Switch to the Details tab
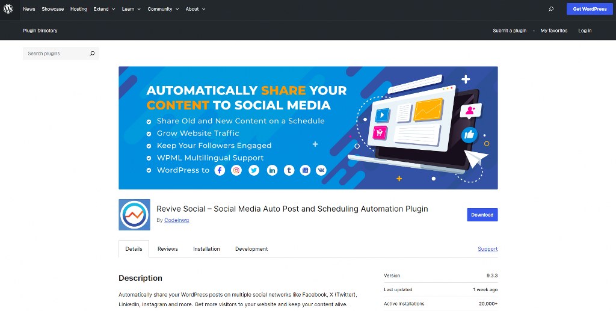 tap(134, 249)
